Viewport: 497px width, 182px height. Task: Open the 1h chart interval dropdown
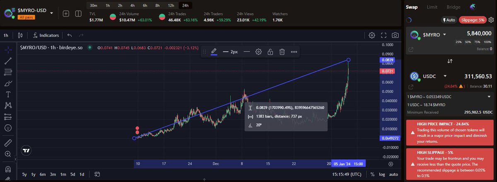click(x=6, y=36)
